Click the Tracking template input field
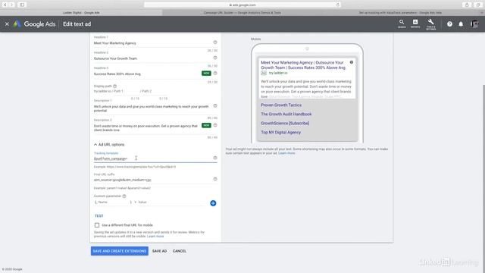This screenshot has height=273, width=485. click(x=153, y=158)
